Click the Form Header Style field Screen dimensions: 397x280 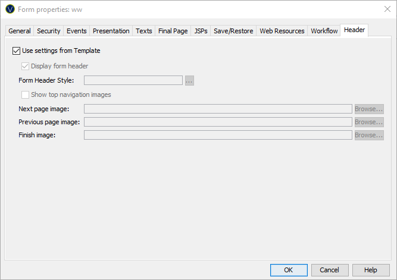coord(133,81)
